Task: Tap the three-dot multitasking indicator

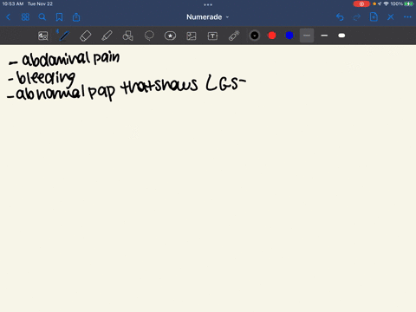Action: pyautogui.click(x=208, y=4)
